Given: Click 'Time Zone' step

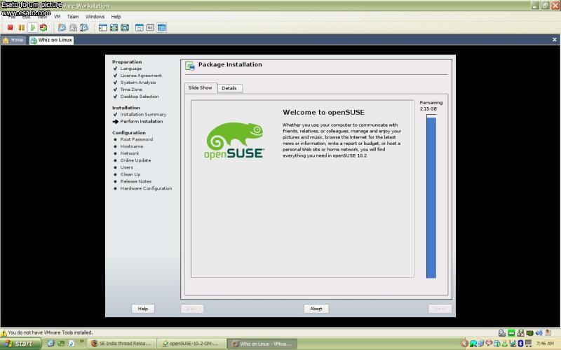Looking at the screenshot, I should pyautogui.click(x=131, y=90).
